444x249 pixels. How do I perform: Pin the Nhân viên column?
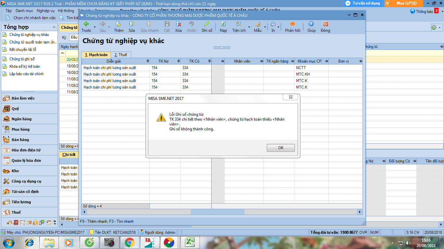261,61
